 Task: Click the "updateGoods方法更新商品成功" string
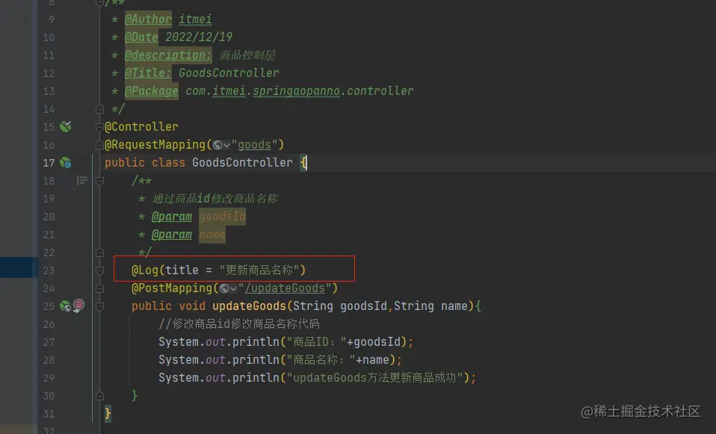tap(374, 378)
